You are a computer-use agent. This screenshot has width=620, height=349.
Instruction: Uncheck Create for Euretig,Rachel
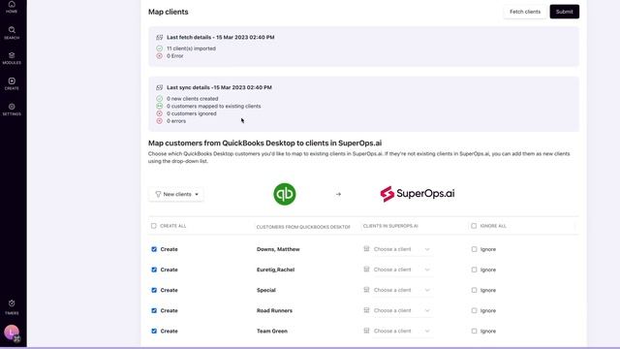pyautogui.click(x=154, y=270)
